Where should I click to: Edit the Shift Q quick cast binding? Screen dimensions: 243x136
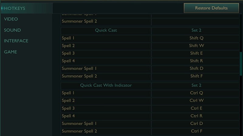[196, 38]
